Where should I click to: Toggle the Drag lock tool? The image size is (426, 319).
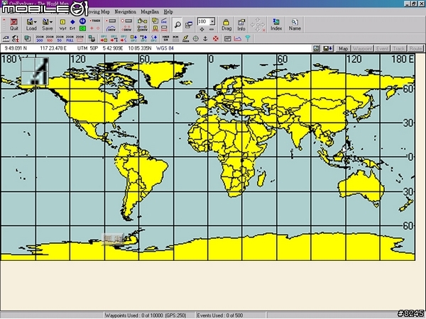click(226, 24)
